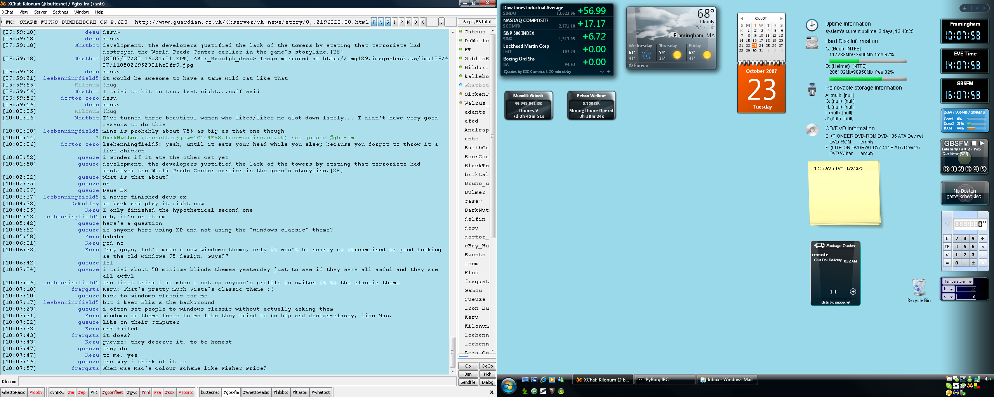Close the current tab with X icon
Image resolution: width=994 pixels, height=397 pixels.
click(492, 392)
